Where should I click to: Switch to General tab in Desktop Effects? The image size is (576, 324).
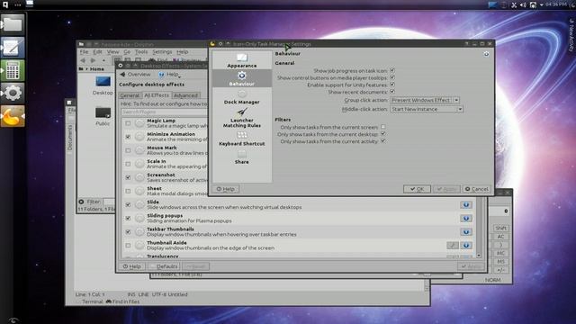(x=130, y=95)
